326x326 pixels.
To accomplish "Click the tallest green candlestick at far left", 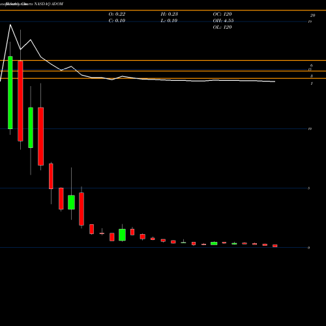I will pyautogui.click(x=10, y=93).
